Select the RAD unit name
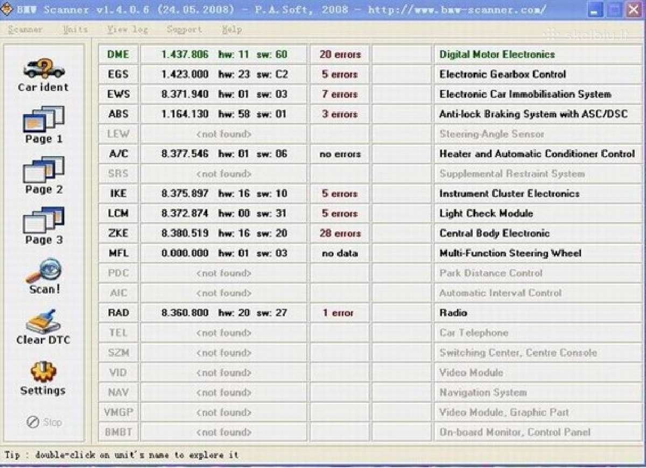Viewport: 646px width, 468px height. [x=118, y=313]
